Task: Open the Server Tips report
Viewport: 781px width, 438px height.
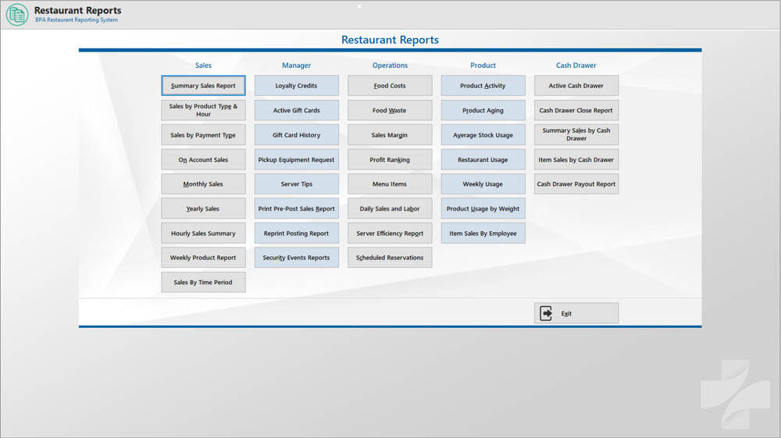Action: coord(296,184)
